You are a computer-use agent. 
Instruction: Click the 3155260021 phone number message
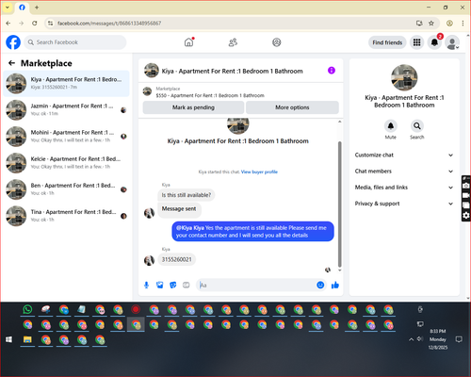177,259
